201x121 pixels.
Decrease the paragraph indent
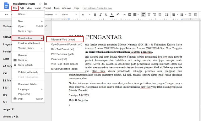tap(190, 15)
